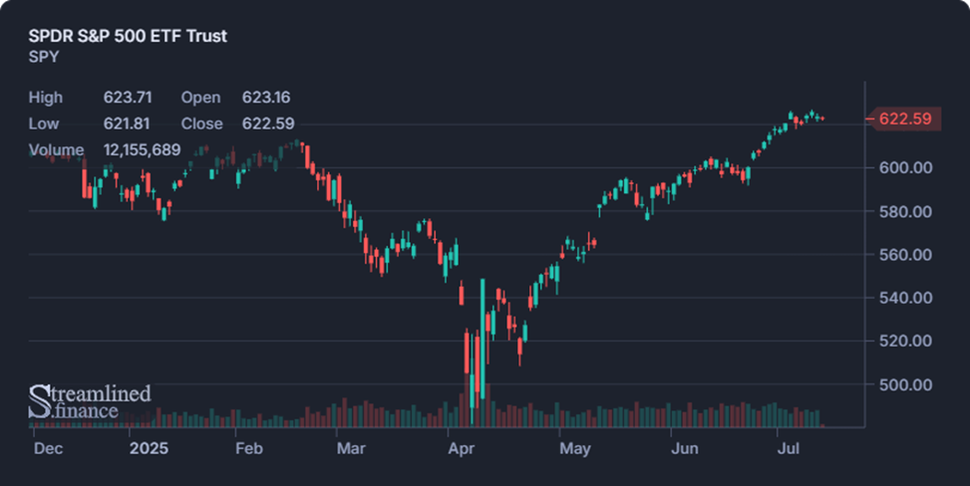Click the 520.00 price axis label
The image size is (970, 486).
tap(905, 341)
